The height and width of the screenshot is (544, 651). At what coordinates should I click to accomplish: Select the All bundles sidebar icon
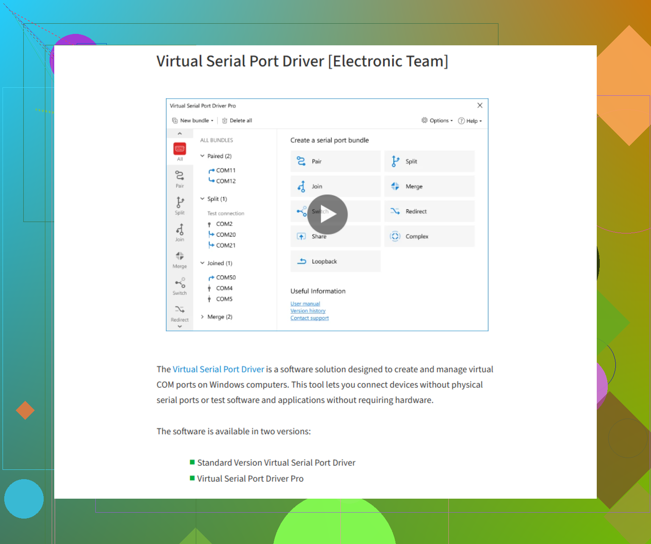point(180,149)
